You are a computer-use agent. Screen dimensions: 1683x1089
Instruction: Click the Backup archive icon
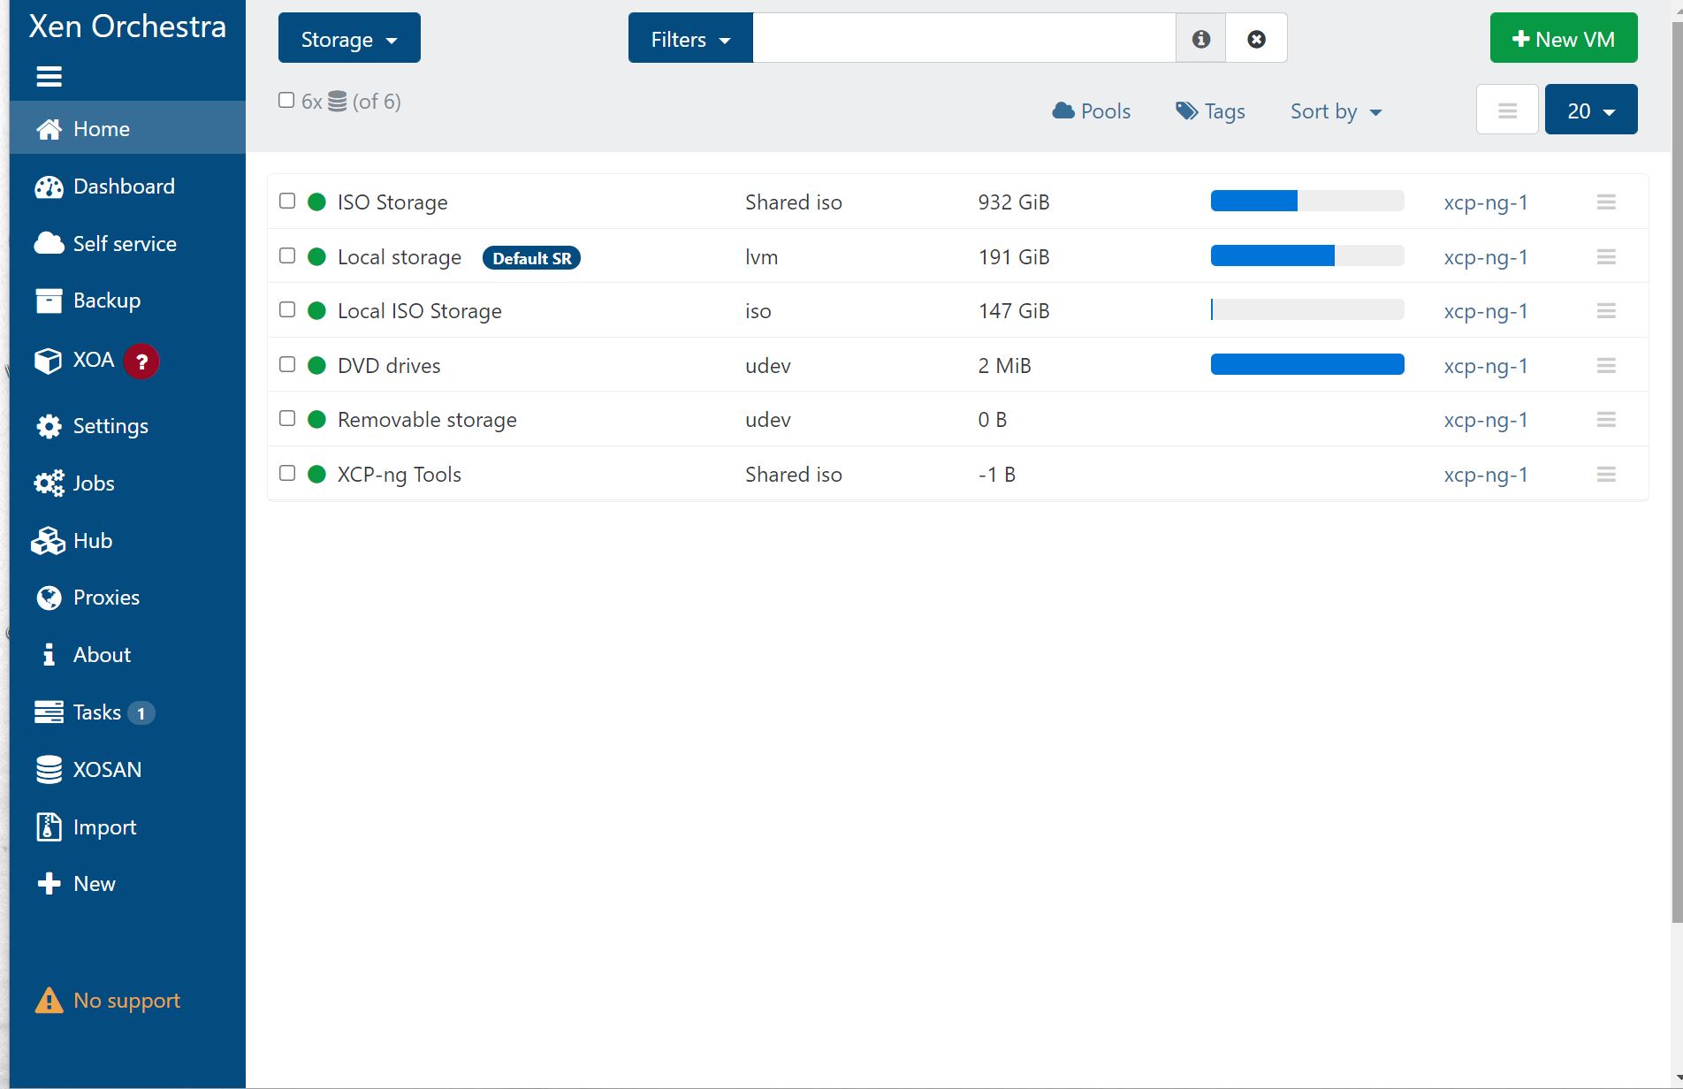point(49,301)
